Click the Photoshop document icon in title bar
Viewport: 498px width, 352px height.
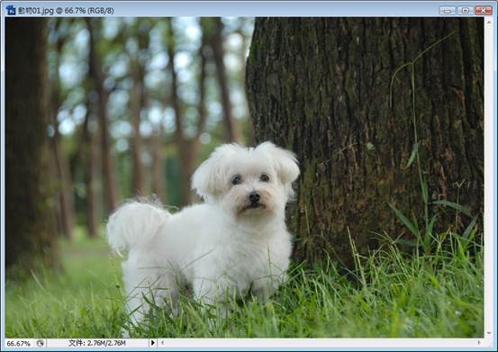(x=11, y=10)
